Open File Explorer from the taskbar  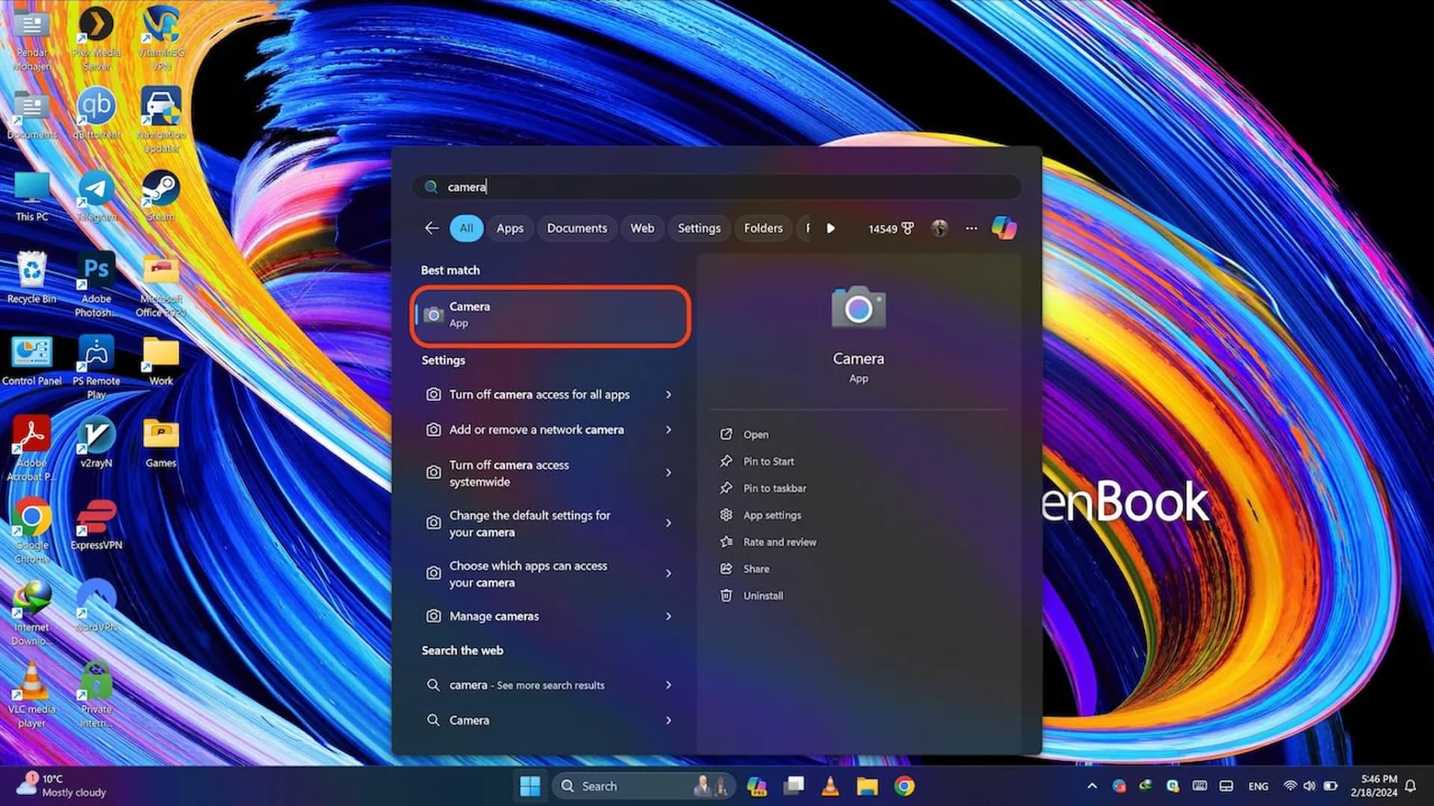point(866,786)
